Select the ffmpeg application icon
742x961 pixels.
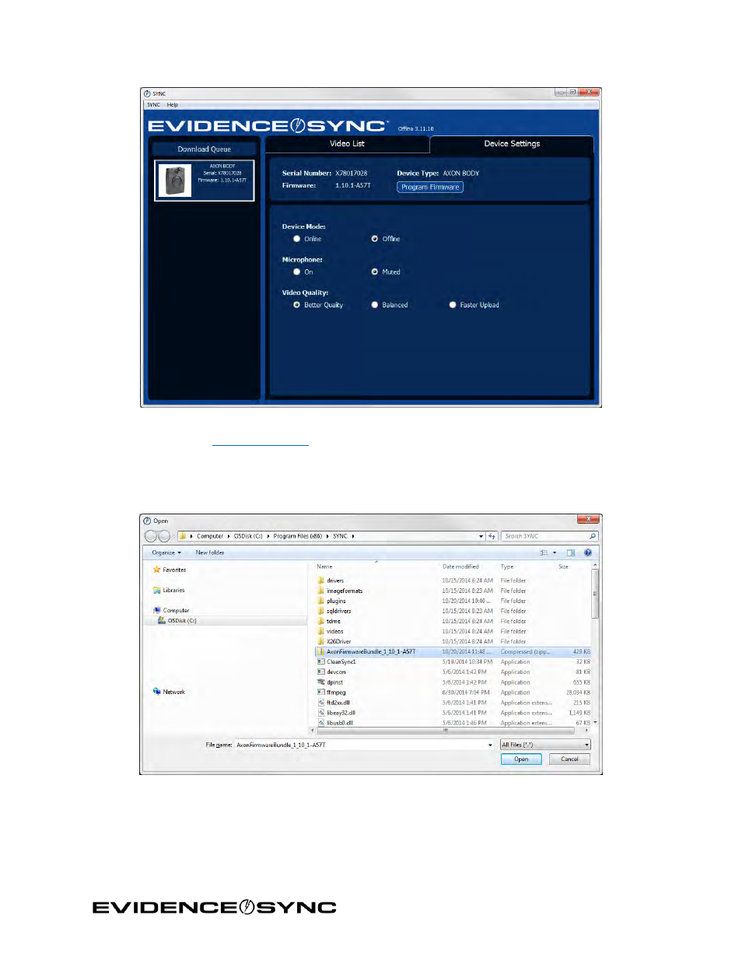320,693
